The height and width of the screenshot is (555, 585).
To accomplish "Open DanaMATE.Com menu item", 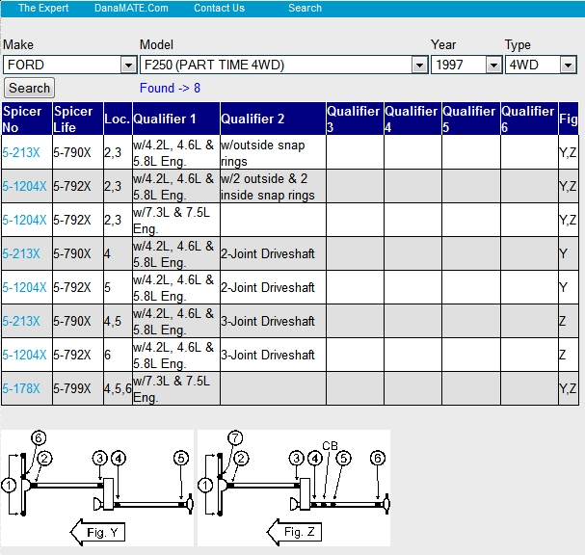I will click(x=131, y=8).
